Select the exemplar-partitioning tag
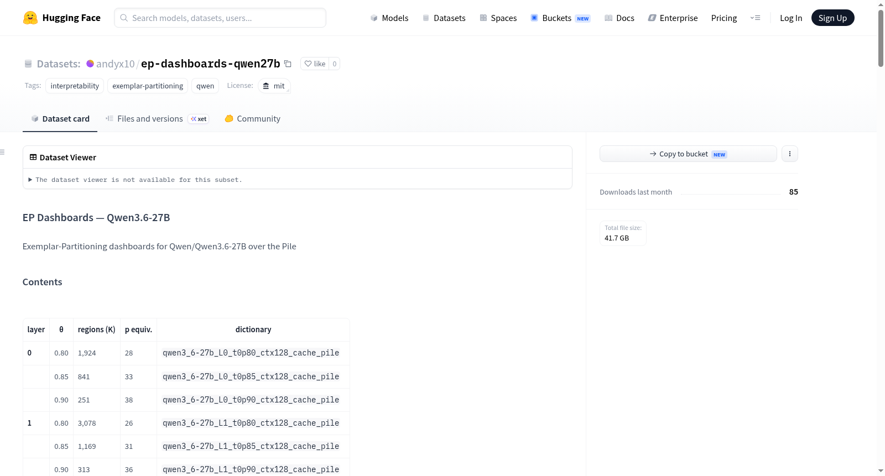 [x=148, y=86]
